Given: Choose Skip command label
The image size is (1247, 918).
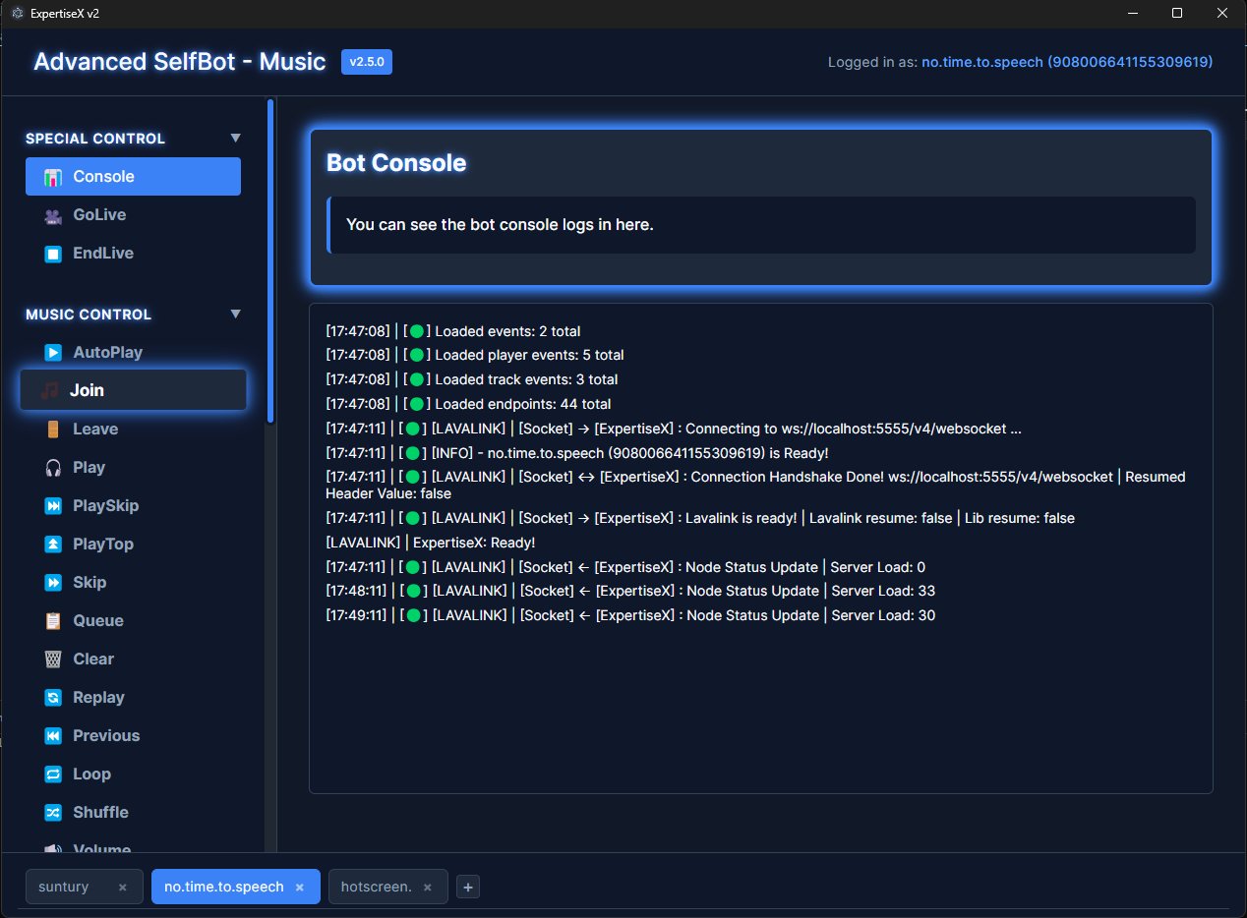Looking at the screenshot, I should click(x=89, y=583).
